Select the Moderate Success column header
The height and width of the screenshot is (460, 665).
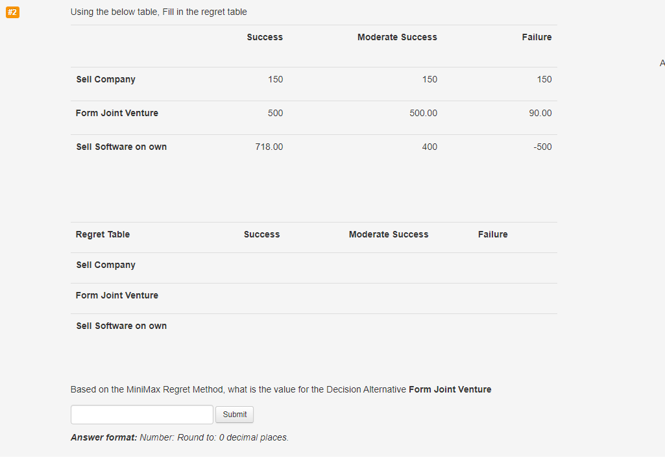coord(397,37)
